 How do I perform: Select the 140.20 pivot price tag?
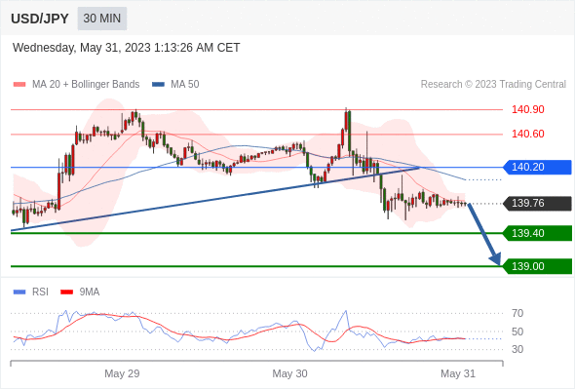537,168
